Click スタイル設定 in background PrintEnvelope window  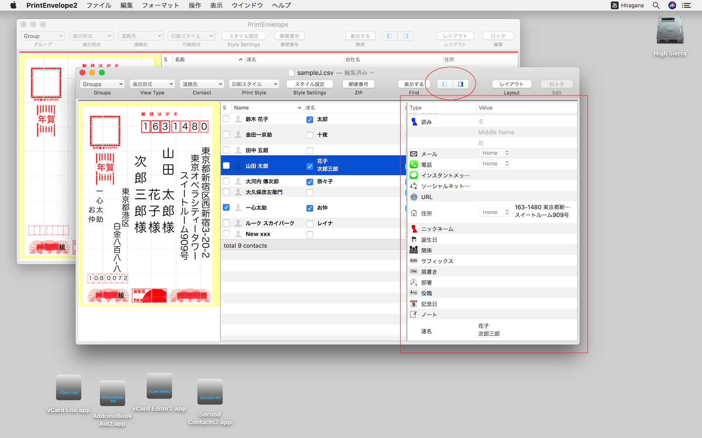[244, 36]
